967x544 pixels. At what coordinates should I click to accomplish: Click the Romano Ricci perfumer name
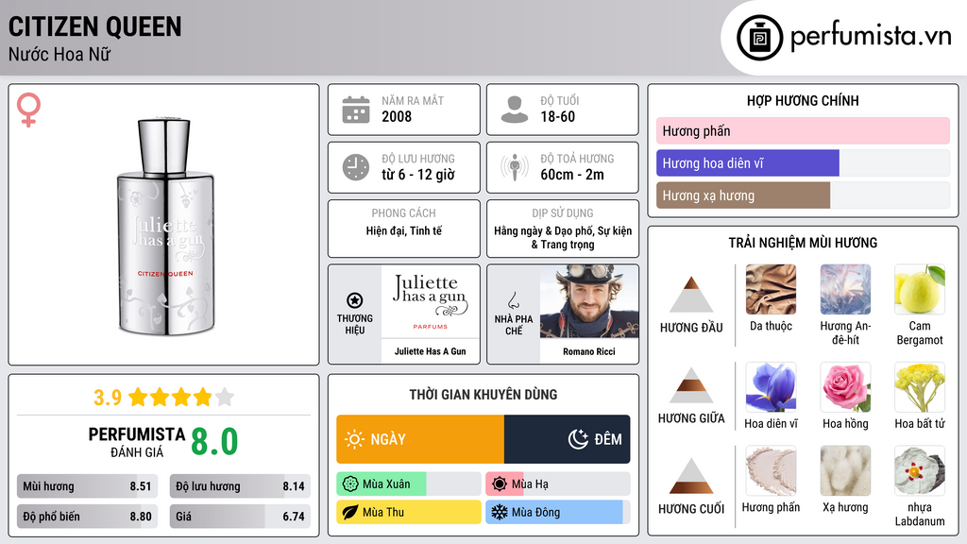(589, 351)
